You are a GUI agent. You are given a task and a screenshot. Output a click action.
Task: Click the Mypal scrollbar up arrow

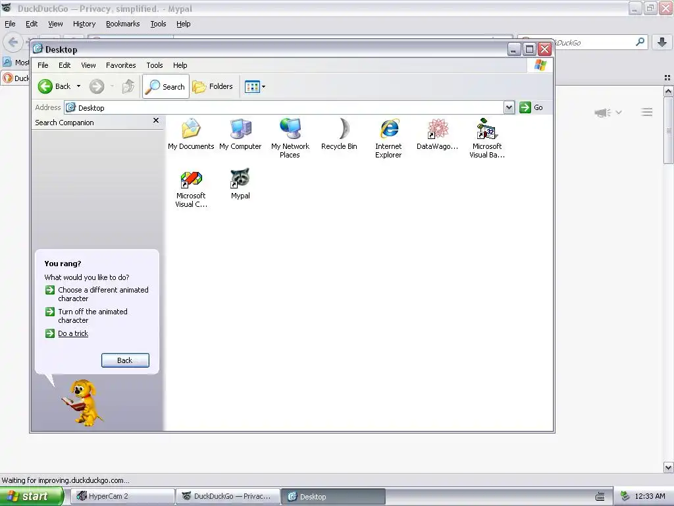[x=669, y=91]
